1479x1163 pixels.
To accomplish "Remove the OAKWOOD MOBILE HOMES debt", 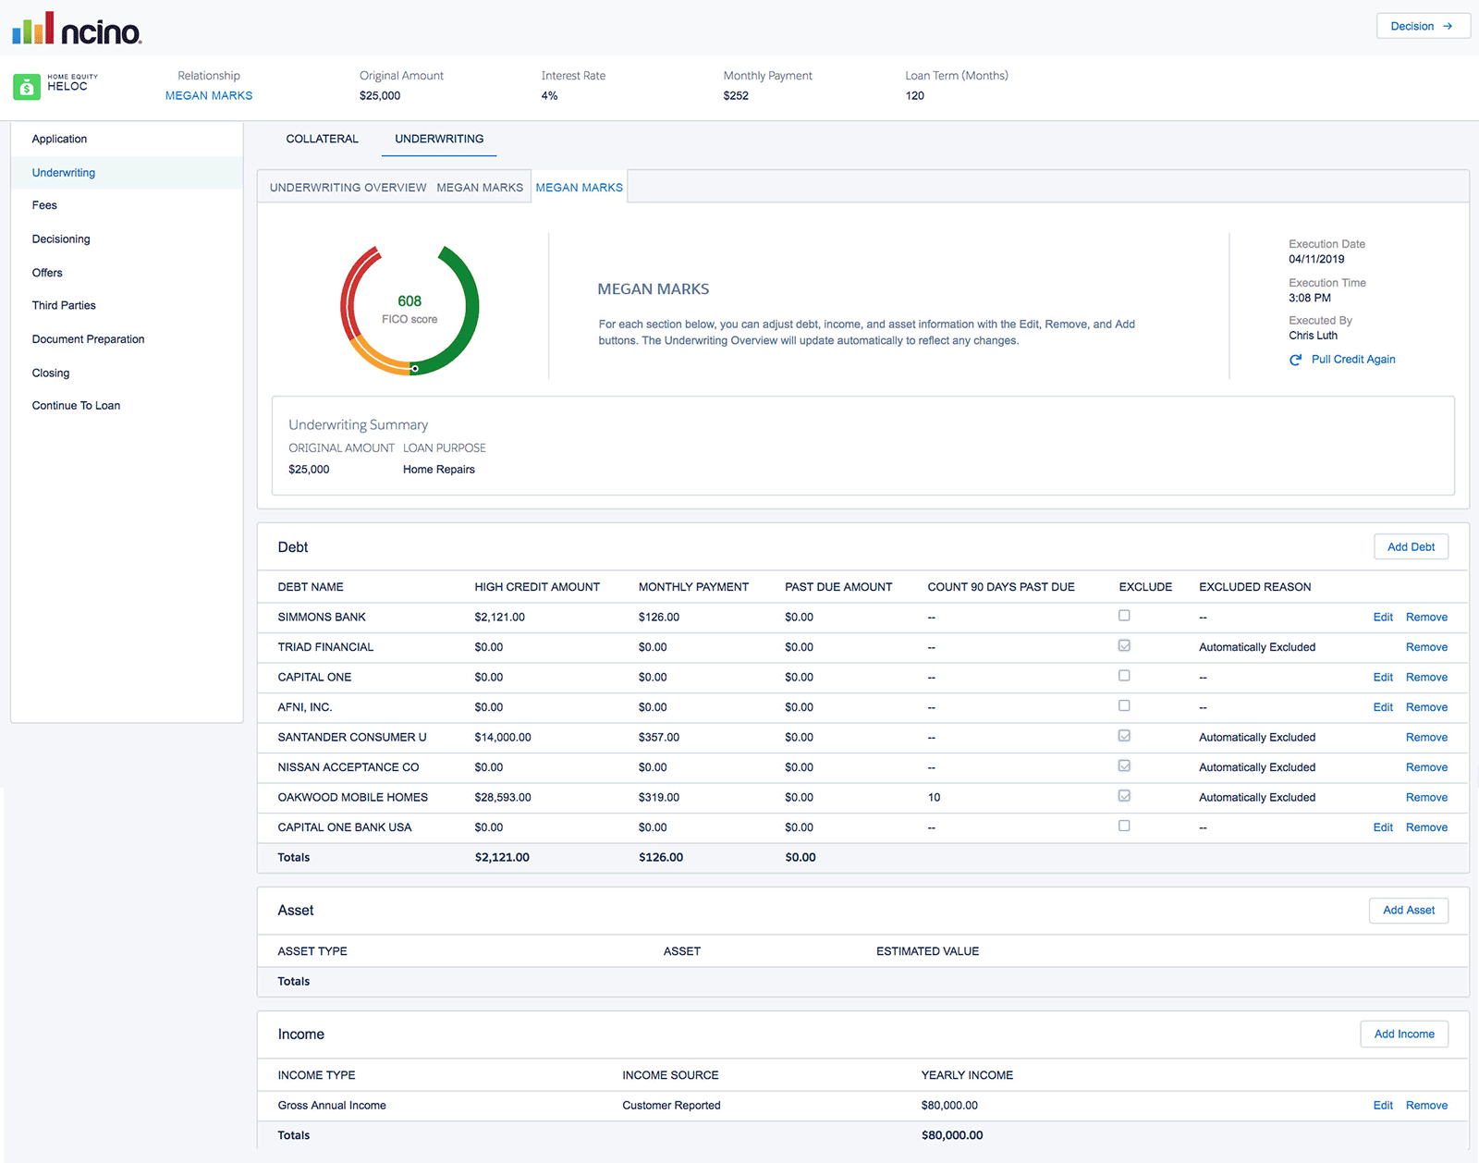I will point(1426,798).
